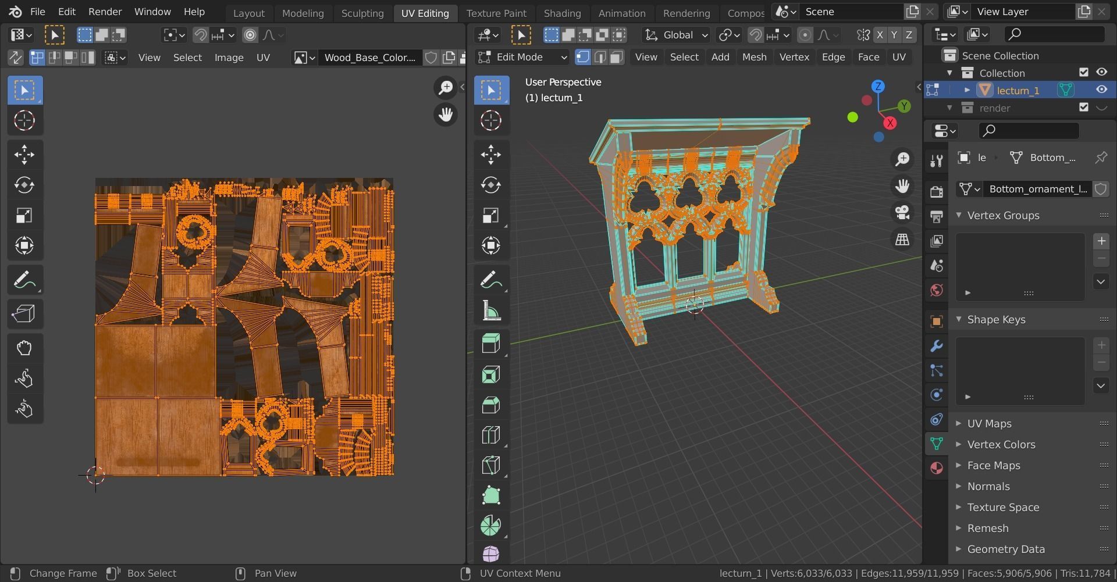Toggle Collection exclude checkbox
1117x582 pixels.
tap(1083, 72)
